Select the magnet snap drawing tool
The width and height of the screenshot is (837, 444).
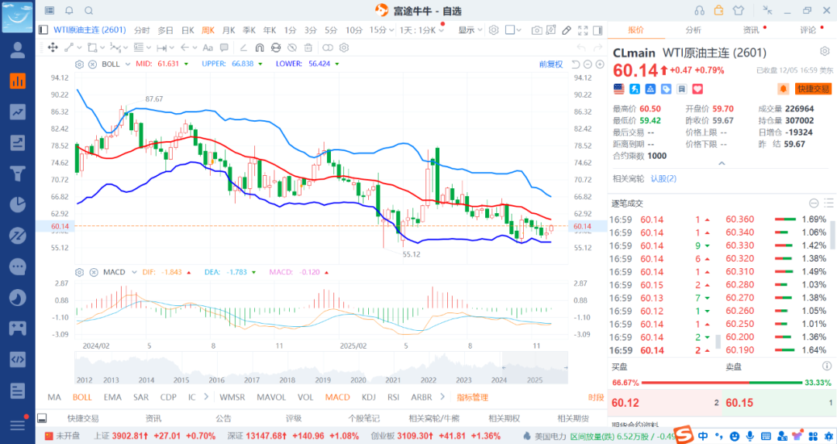[260, 47]
